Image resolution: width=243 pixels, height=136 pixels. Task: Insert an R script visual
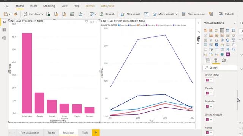(228, 49)
